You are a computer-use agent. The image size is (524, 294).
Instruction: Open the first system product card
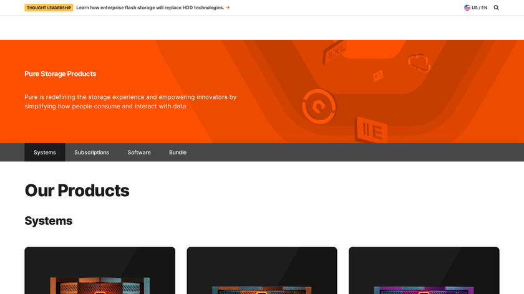tap(100, 270)
